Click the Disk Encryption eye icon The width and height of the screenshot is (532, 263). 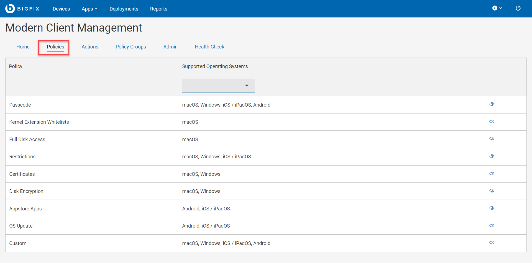[x=492, y=191]
